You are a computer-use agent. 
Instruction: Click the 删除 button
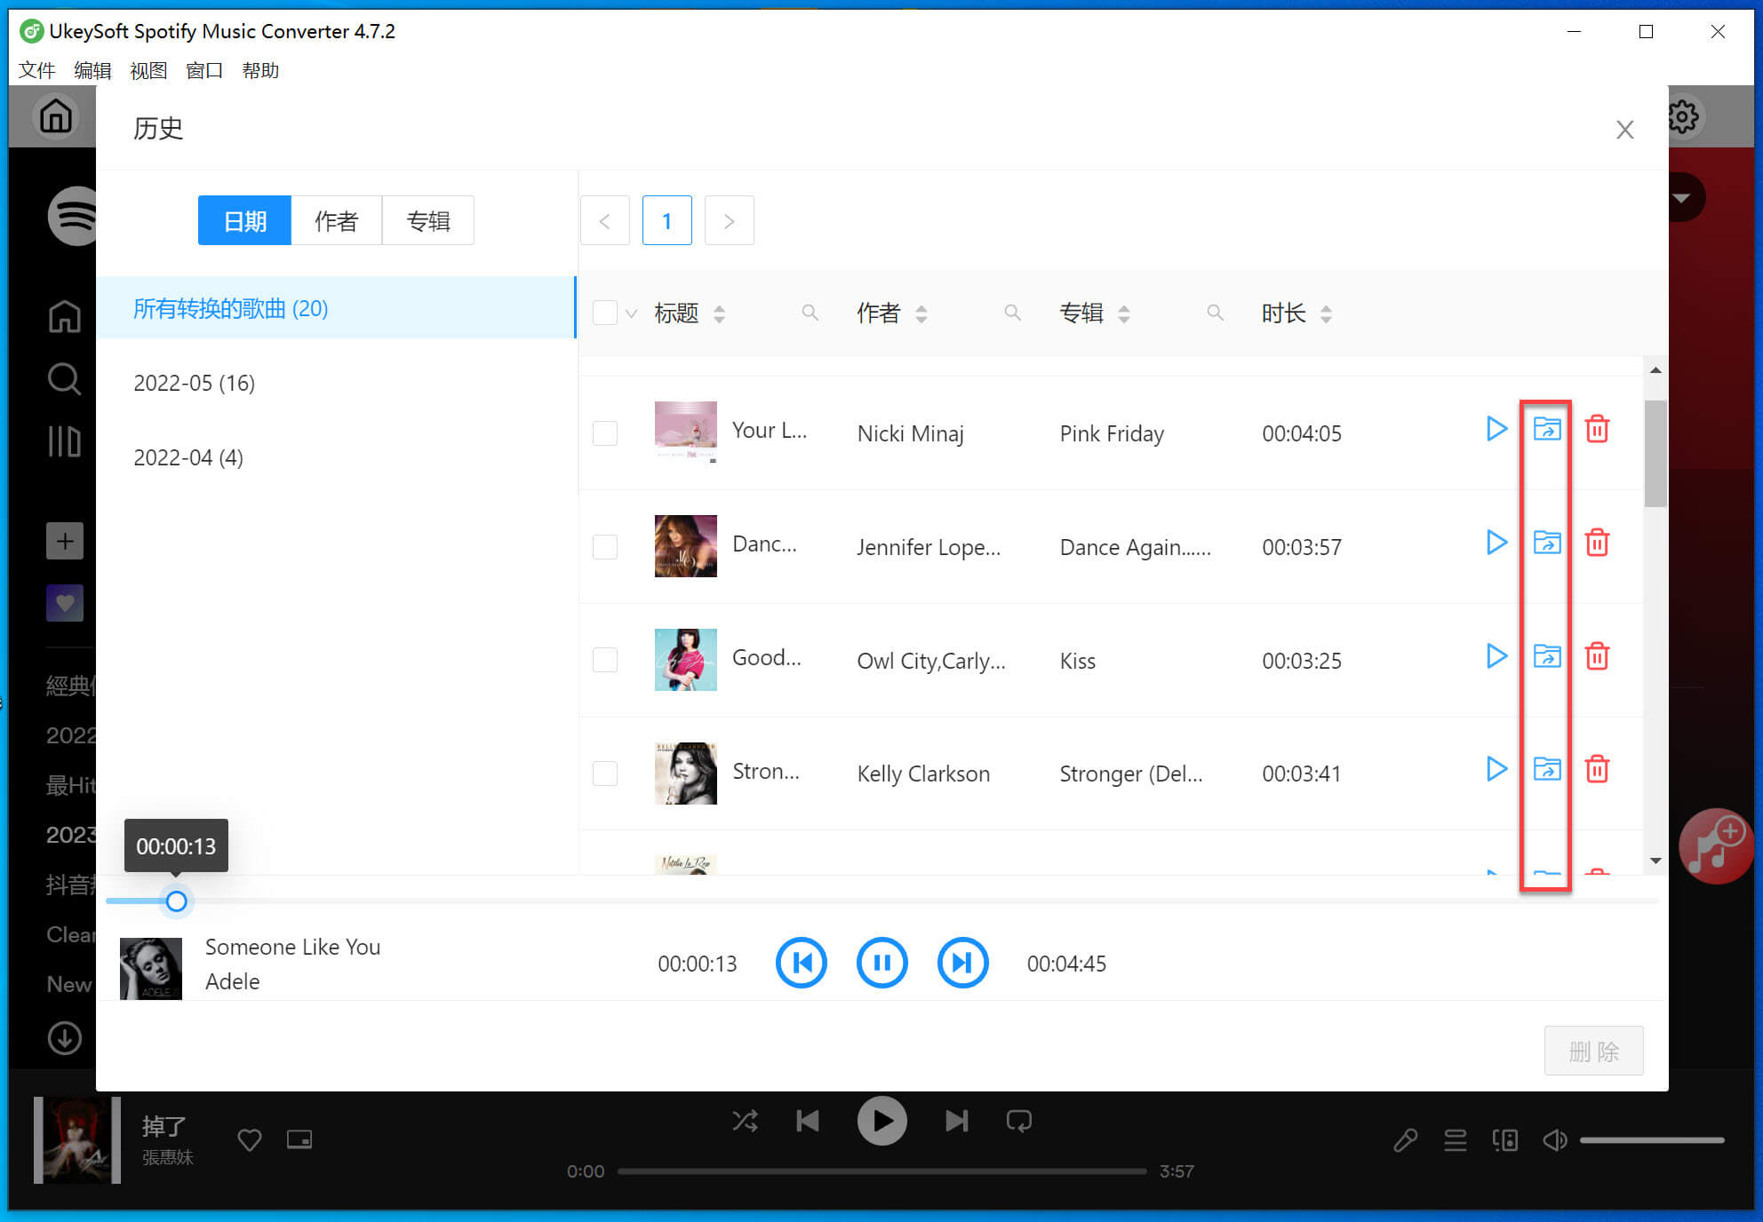(1593, 1051)
